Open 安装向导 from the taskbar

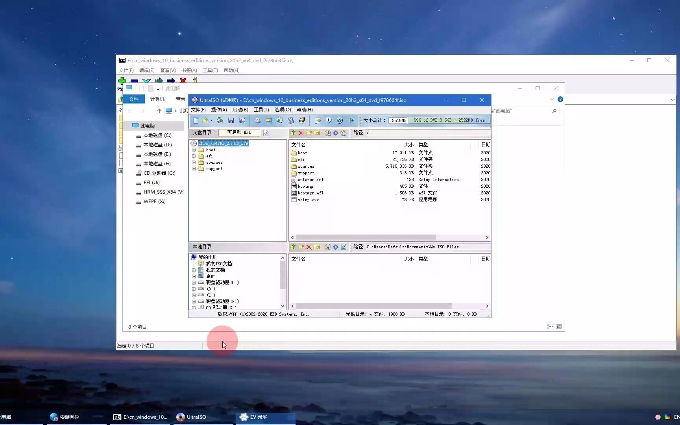tap(65, 417)
